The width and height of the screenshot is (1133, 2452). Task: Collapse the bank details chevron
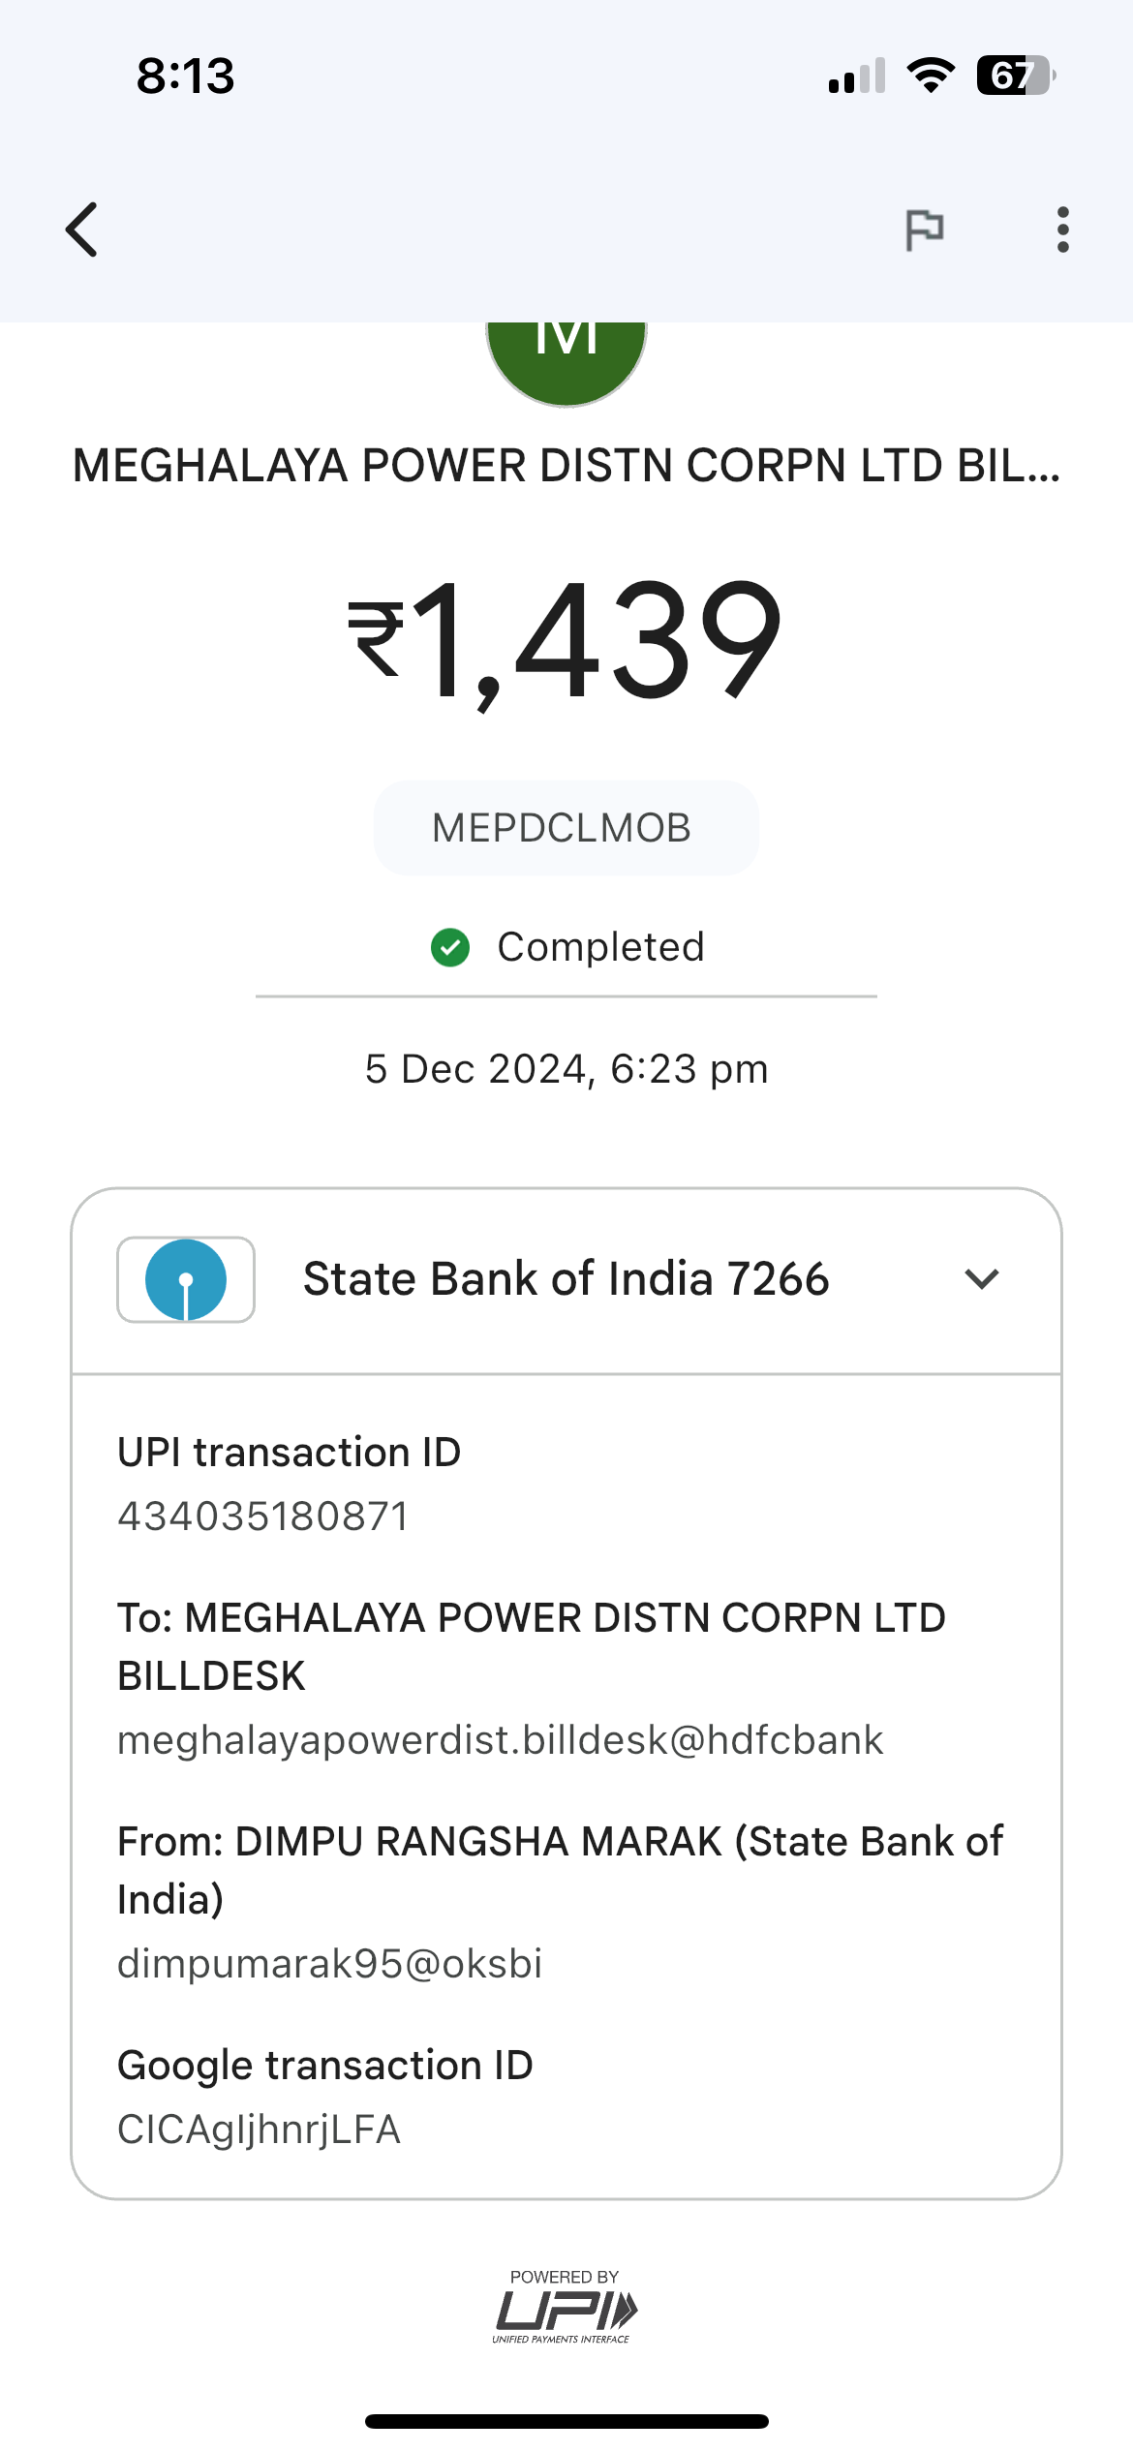[982, 1279]
